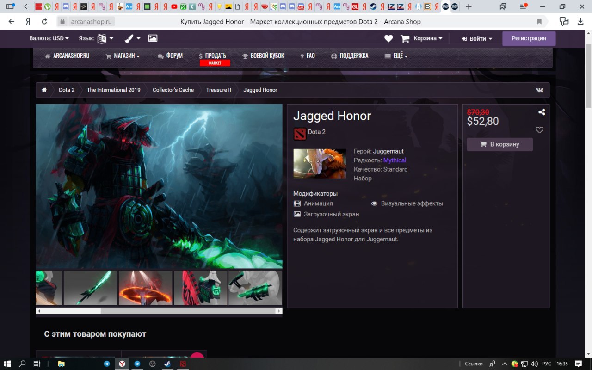Open the ARCANASHOP.RU nav item
592x370 pixels.
coord(67,55)
